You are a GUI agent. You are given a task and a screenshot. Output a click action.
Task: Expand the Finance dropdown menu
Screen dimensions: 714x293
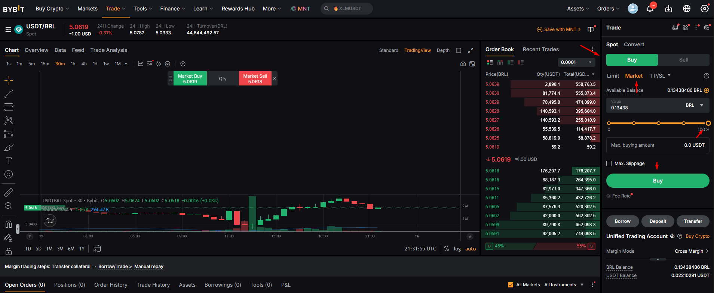click(x=173, y=9)
